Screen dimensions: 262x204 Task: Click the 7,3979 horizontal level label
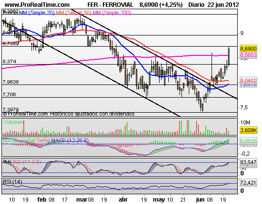(x=11, y=109)
